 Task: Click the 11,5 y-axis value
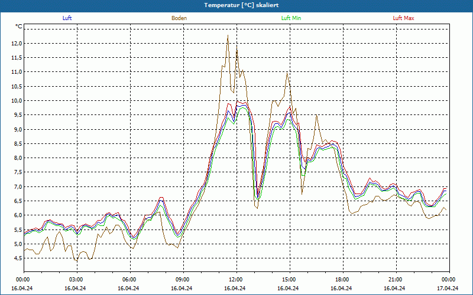tap(17, 58)
